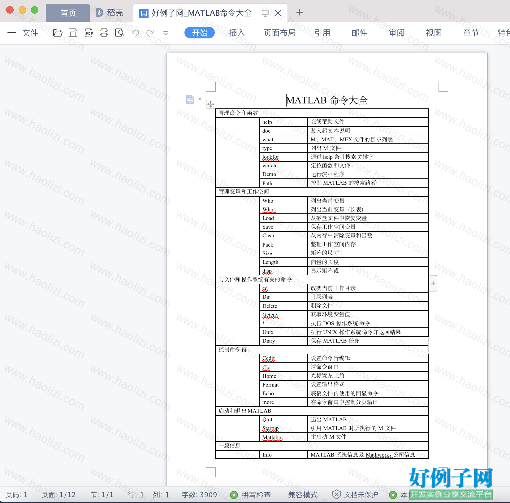Click the Print icon
This screenshot has width=510, height=503.
point(104,33)
